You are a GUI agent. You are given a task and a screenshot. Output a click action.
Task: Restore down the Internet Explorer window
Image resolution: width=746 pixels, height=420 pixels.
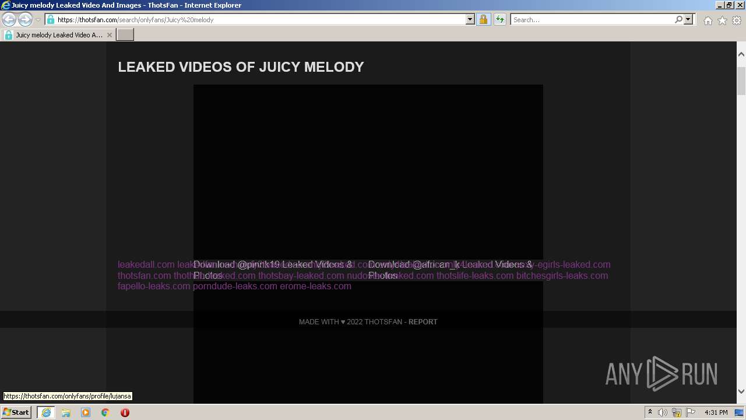pos(729,5)
